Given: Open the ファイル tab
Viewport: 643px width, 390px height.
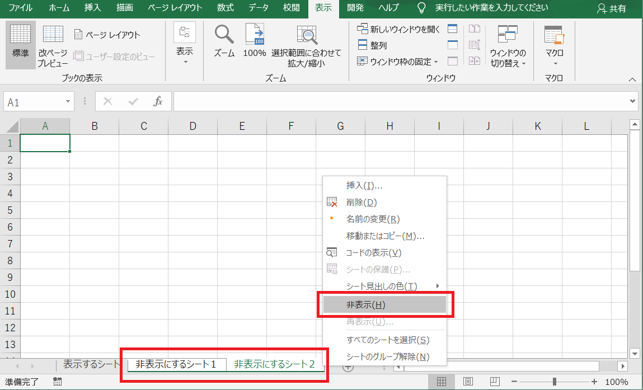Looking at the screenshot, I should click(x=21, y=8).
